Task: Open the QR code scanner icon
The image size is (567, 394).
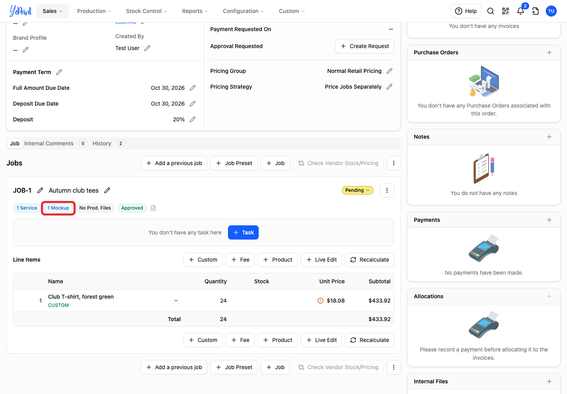Action: pos(506,11)
